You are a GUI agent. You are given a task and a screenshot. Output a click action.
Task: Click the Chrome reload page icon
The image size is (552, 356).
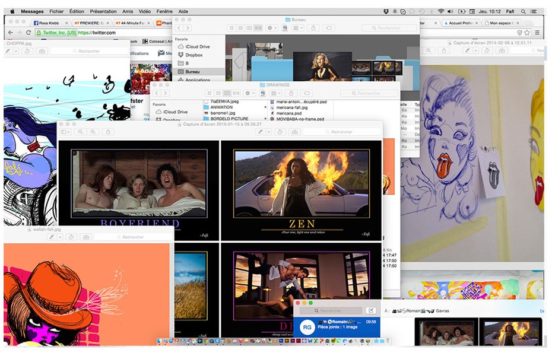(x=28, y=33)
